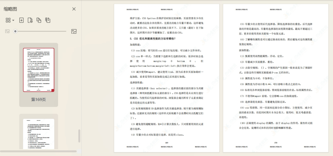Click the replace page icon

click(x=39, y=20)
